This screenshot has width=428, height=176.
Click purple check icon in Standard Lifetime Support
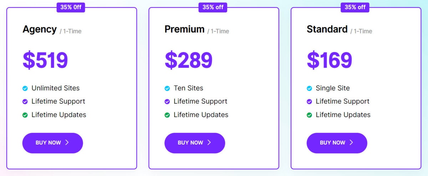click(x=309, y=102)
